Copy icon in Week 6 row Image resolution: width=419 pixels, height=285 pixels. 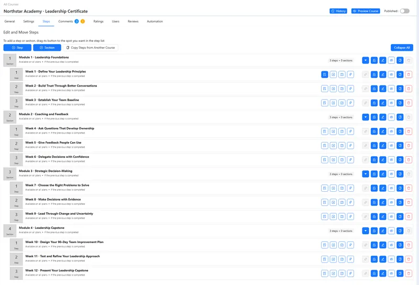pyautogui.click(x=400, y=160)
